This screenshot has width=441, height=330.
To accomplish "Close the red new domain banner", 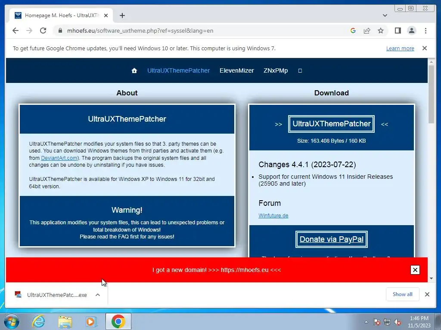I will [415, 270].
